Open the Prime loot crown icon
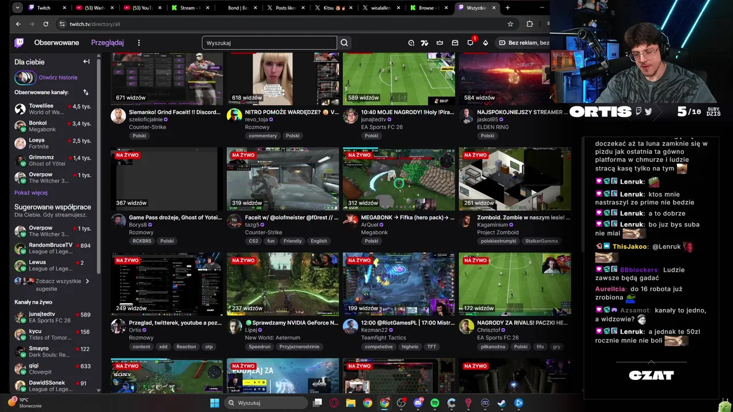This screenshot has width=733, height=412. tap(440, 43)
